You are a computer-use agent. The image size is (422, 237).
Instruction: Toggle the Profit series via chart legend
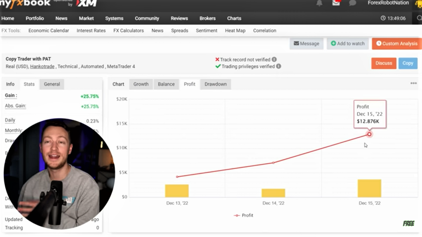point(244,215)
